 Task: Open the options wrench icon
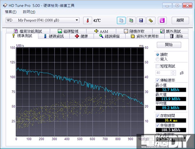151,21
